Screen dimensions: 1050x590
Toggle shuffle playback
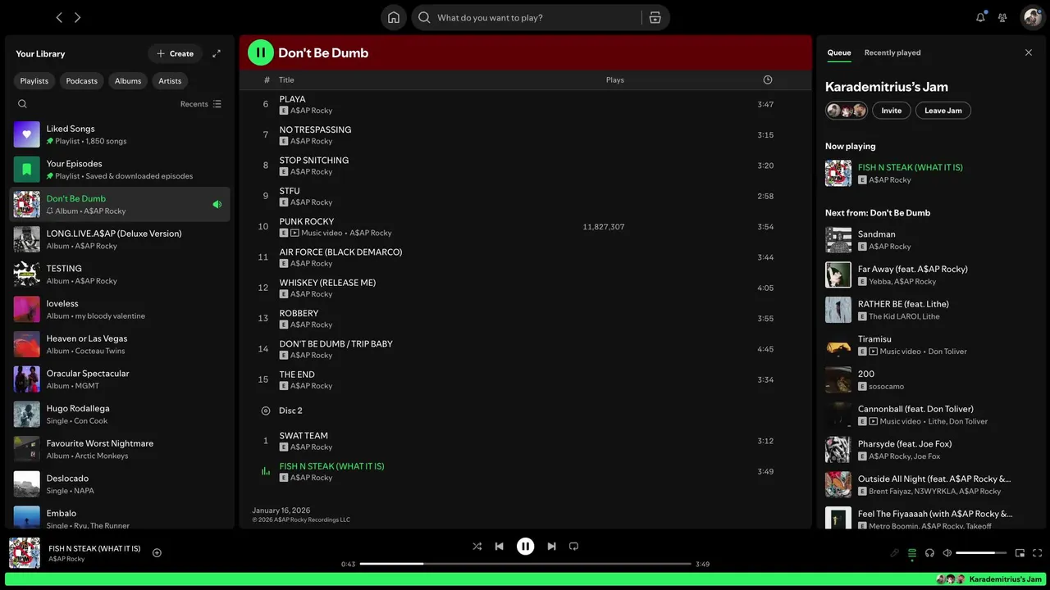click(x=477, y=547)
